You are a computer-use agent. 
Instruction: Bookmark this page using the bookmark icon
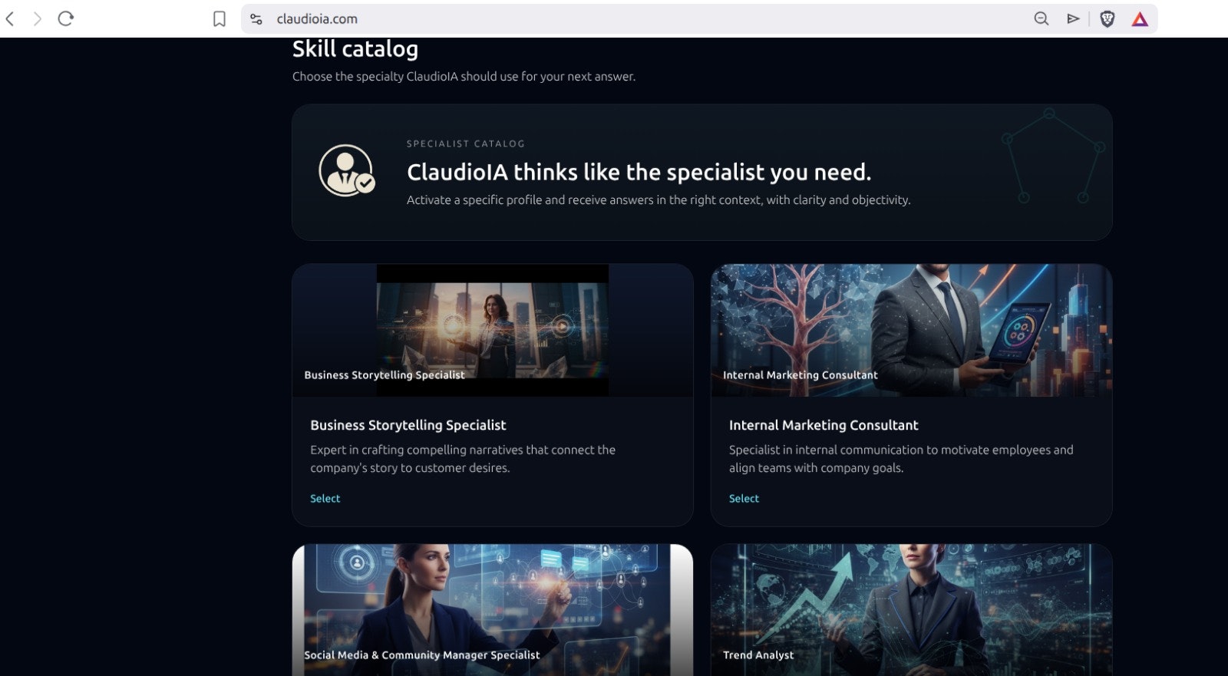[220, 19]
